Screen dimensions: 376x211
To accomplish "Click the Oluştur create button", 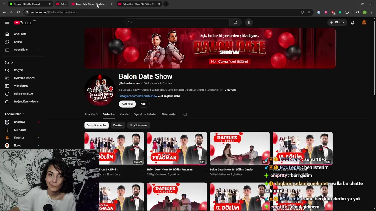I will click(337, 22).
